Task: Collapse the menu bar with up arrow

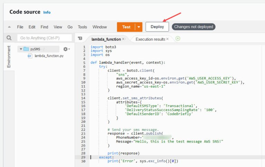Action: pyautogui.click(x=9, y=27)
